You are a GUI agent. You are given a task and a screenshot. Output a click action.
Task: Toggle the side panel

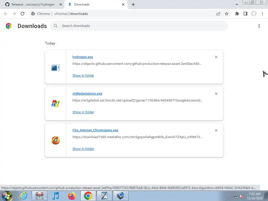point(245,14)
